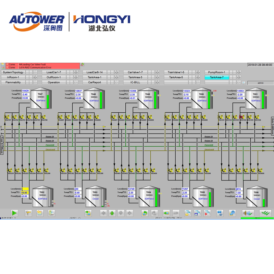
Task: Click the admin user field
Action: point(260,83)
